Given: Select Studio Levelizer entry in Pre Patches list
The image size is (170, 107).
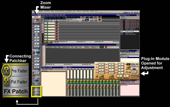Looking at the screenshot, I should [130, 56].
